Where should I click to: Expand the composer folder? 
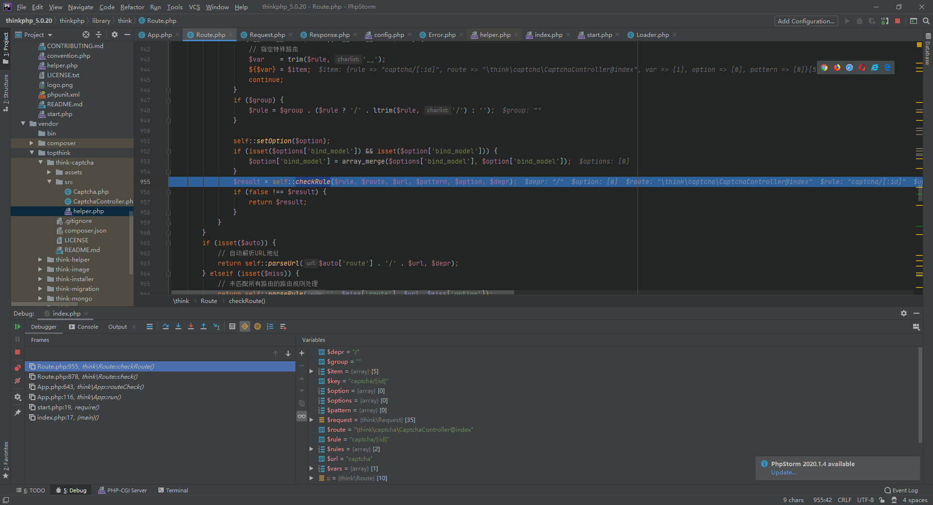(x=32, y=143)
